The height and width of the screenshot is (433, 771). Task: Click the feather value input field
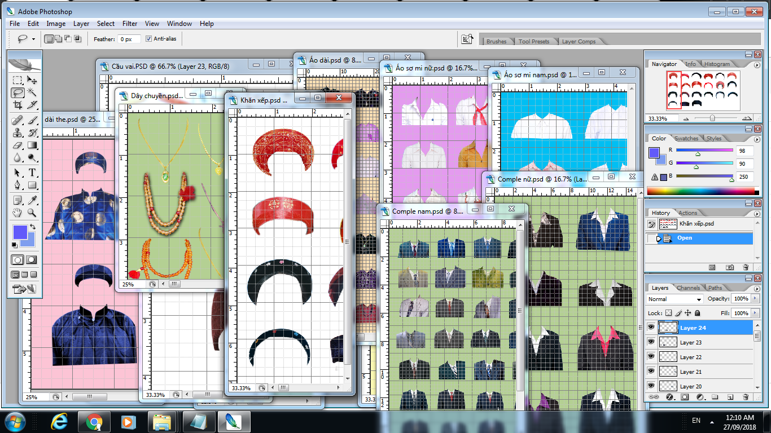point(129,39)
